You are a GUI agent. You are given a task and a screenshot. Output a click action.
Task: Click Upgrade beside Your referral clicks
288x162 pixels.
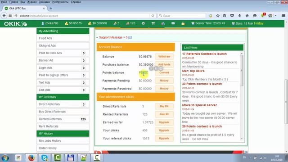(164, 138)
